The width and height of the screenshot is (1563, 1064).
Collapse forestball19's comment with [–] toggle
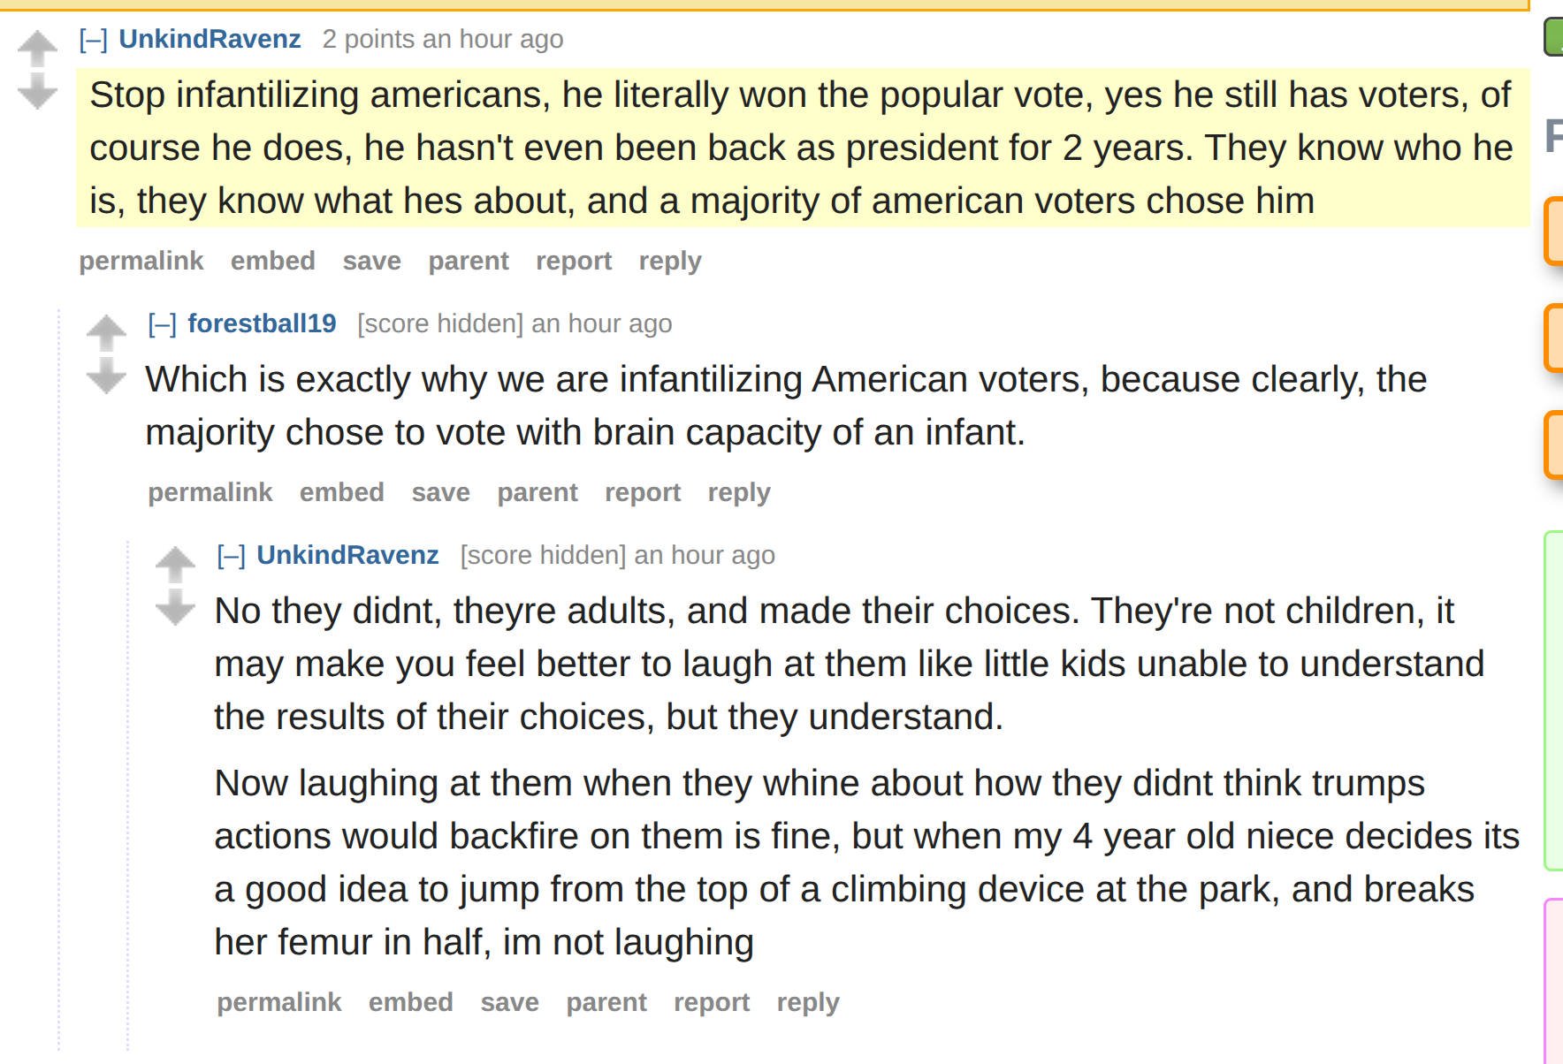(162, 324)
